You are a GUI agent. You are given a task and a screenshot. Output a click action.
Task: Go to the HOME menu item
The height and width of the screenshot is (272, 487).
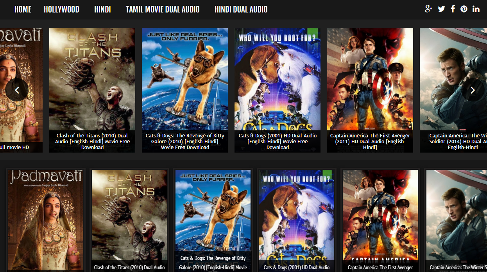pos(23,9)
